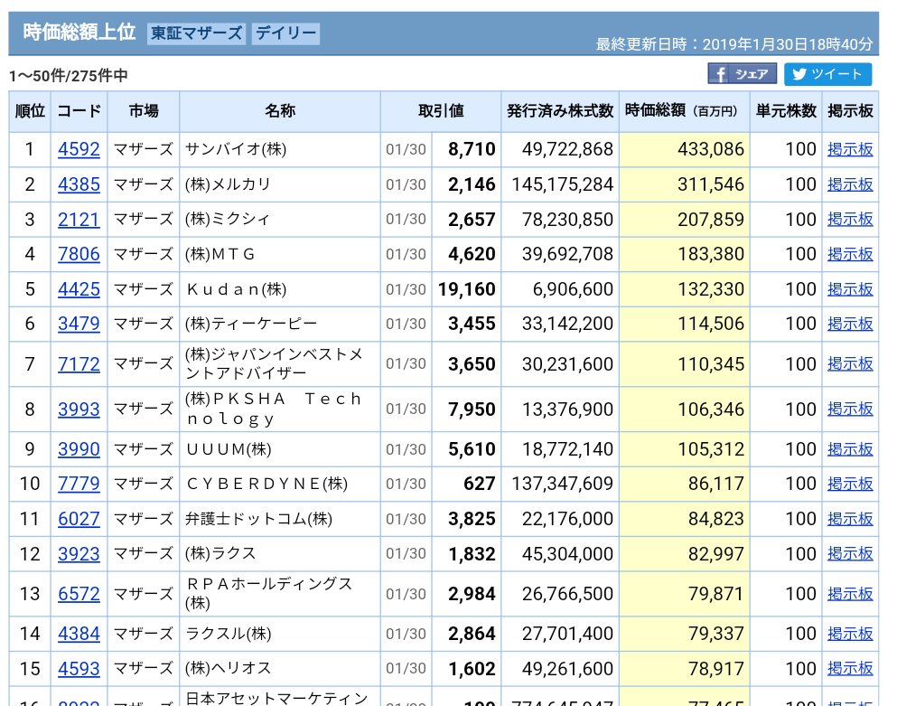Click the 最終更新日時 timestamp text
The image size is (897, 706).
734,44
